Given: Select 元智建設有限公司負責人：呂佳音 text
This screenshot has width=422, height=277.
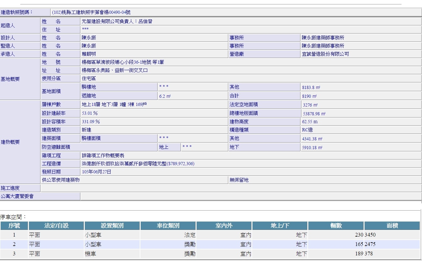Looking at the screenshot, I should pos(117,22).
